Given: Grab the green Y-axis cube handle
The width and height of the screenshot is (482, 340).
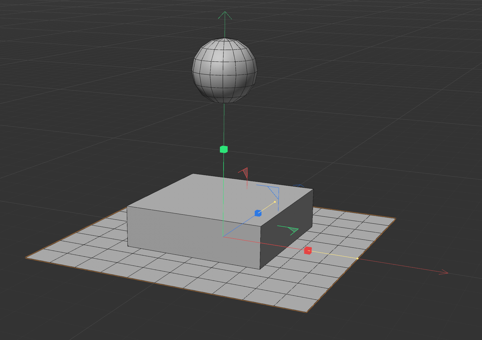Looking at the screenshot, I should coord(224,149).
